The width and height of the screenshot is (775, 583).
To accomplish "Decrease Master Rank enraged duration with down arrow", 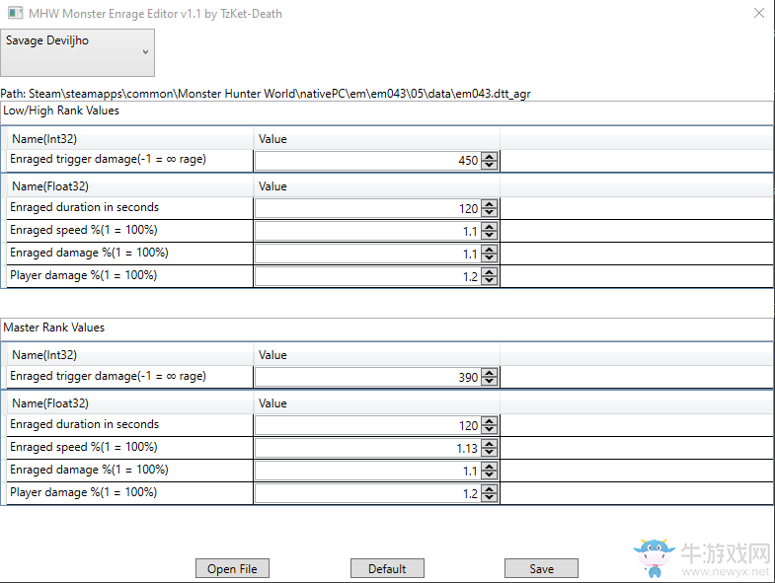I will pyautogui.click(x=490, y=430).
